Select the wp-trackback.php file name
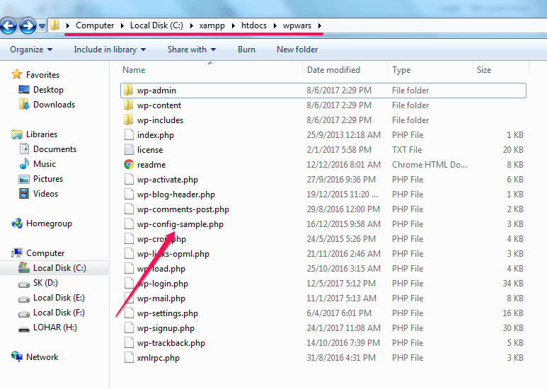547x389 pixels. click(171, 343)
